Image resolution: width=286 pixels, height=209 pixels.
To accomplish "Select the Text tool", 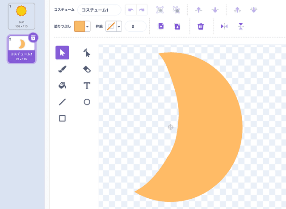I will pos(87,85).
